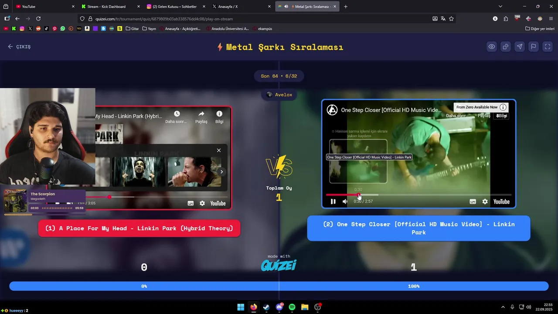Open YouTube logo on right video
558x314 pixels.
tap(501, 201)
